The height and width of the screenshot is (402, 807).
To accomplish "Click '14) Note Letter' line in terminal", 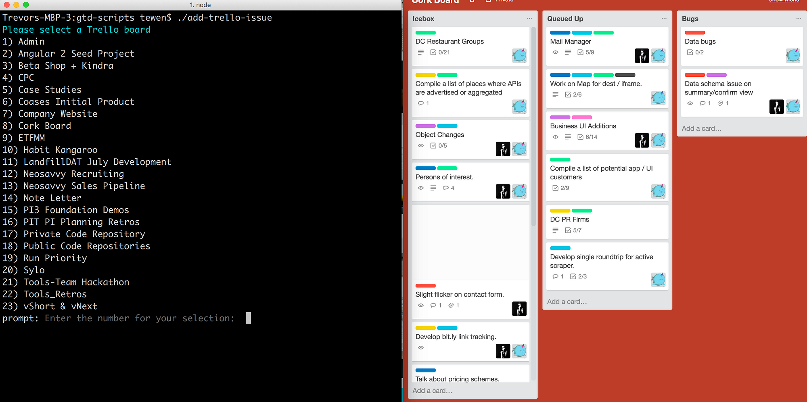I will coord(42,198).
